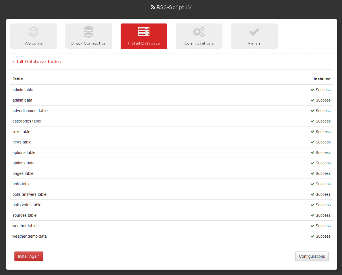Click the database stack Check Connection icon
The height and width of the screenshot is (275, 342).
pos(89,32)
